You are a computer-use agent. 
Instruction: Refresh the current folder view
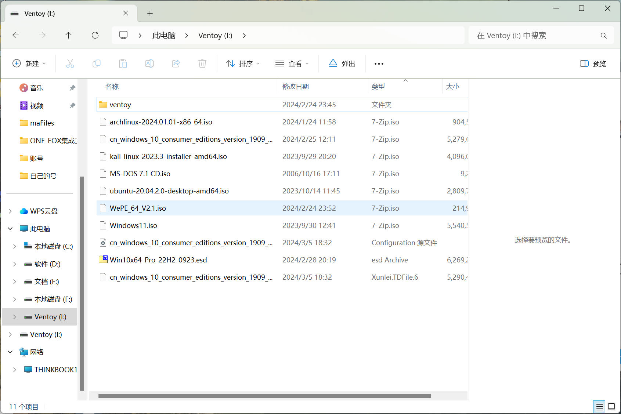(x=95, y=35)
